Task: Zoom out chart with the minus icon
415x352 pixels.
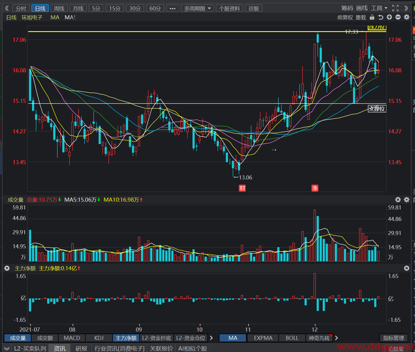Action: 398,17
